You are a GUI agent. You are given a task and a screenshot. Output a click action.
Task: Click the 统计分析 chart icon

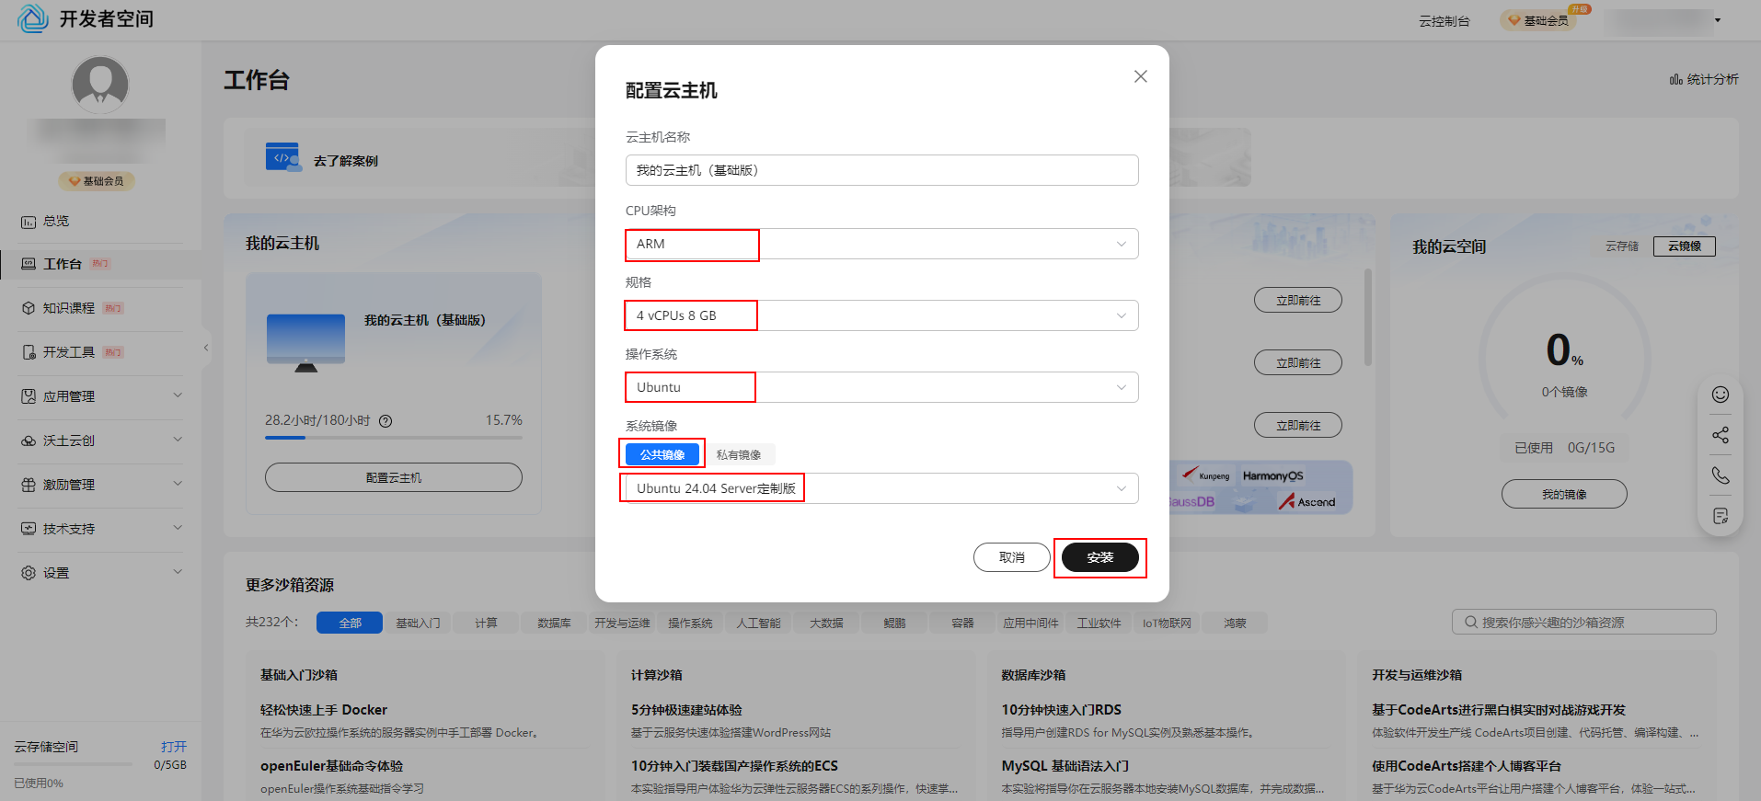coord(1676,80)
